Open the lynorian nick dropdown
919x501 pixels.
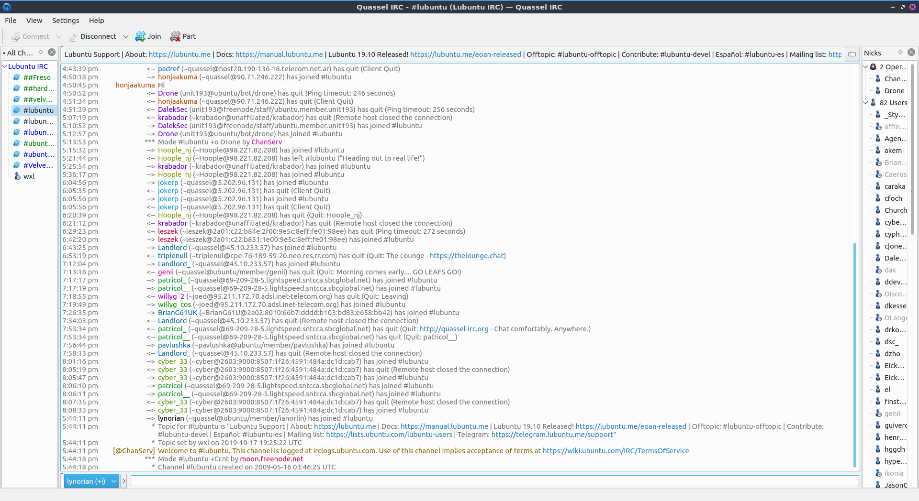114,481
